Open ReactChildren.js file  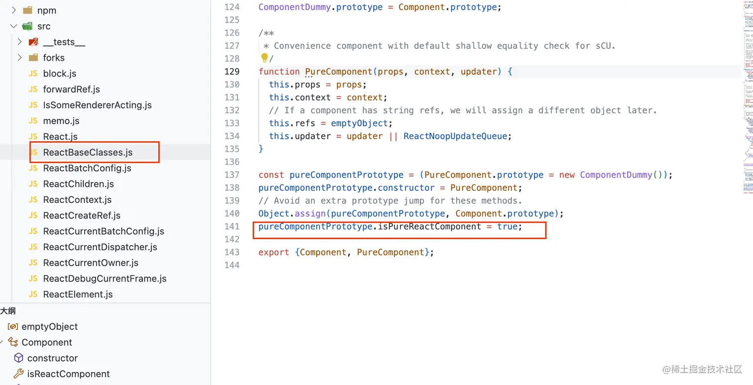click(79, 184)
